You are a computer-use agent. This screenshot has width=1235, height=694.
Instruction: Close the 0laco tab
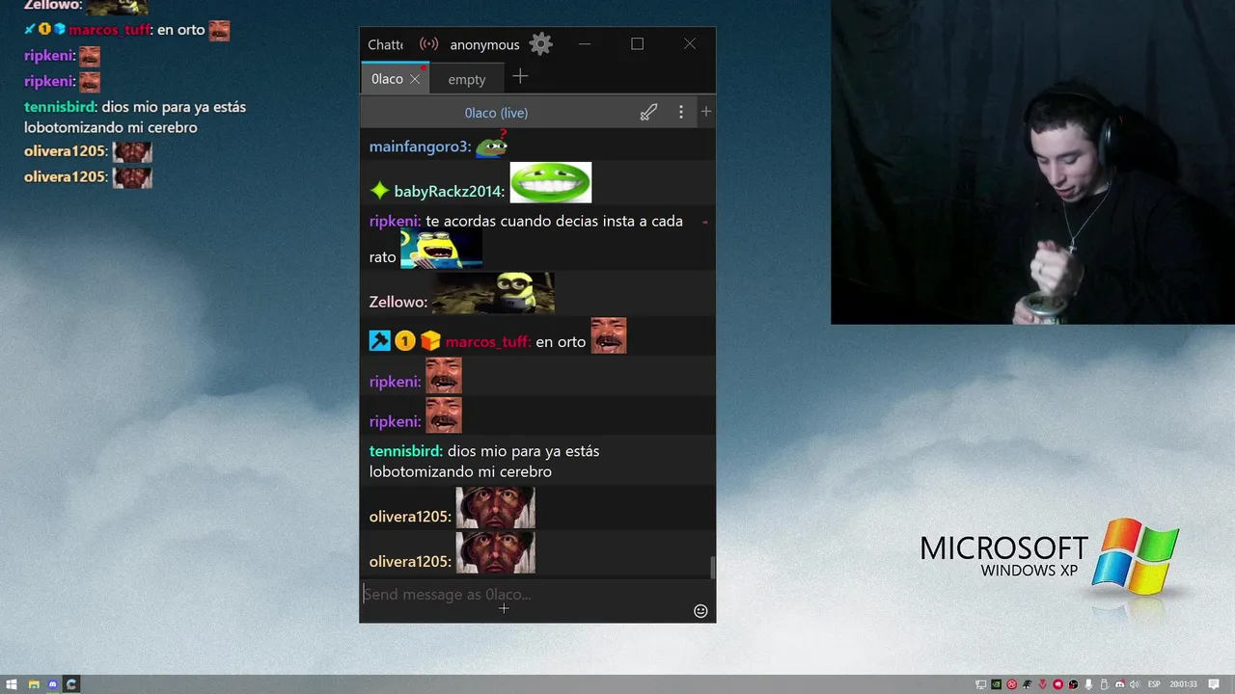click(x=415, y=79)
